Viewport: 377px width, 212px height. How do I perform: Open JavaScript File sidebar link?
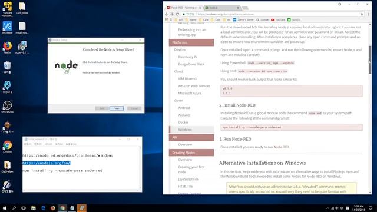point(188,179)
